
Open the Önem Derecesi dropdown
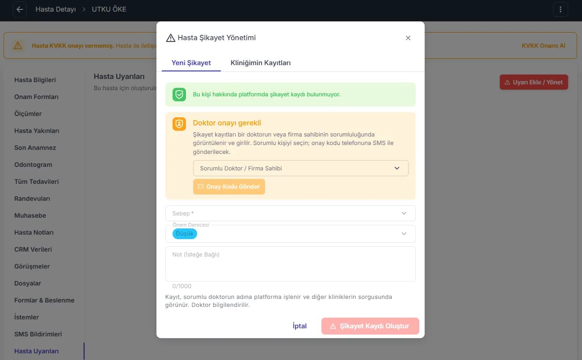point(291,234)
